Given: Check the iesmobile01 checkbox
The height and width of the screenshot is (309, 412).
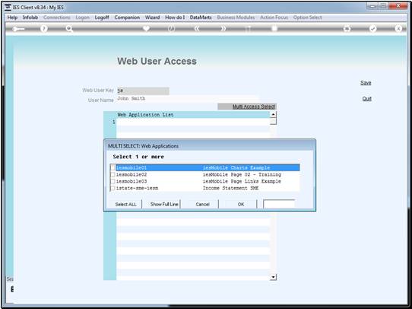Looking at the screenshot, I should pyautogui.click(x=113, y=167).
